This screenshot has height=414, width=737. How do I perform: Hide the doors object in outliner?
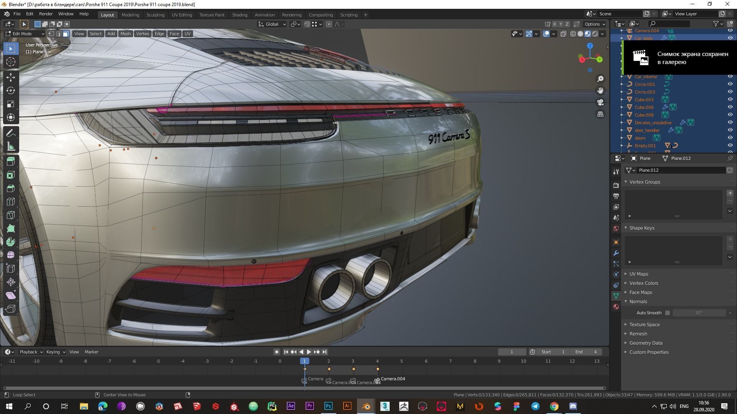[730, 138]
